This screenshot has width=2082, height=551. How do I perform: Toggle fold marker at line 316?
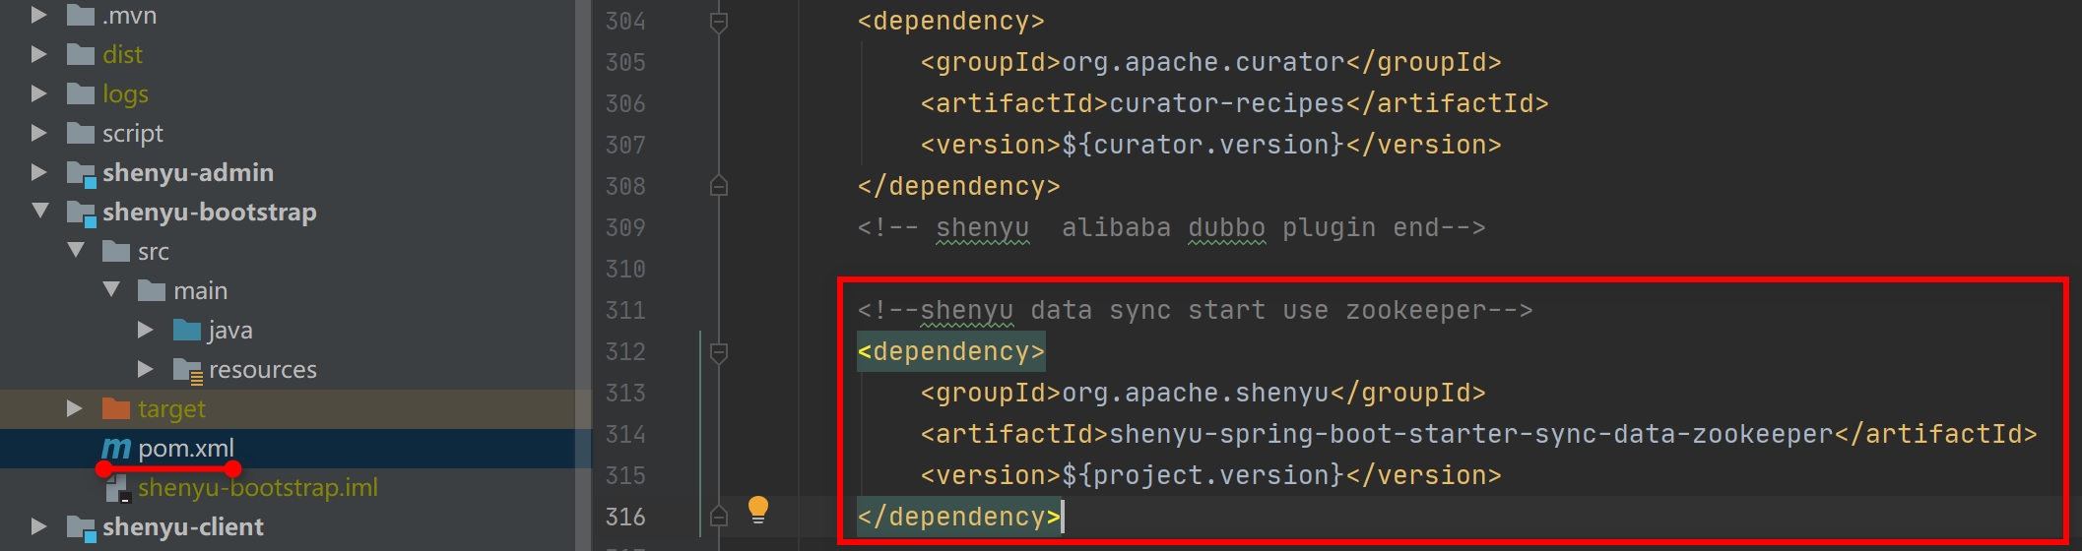(719, 517)
